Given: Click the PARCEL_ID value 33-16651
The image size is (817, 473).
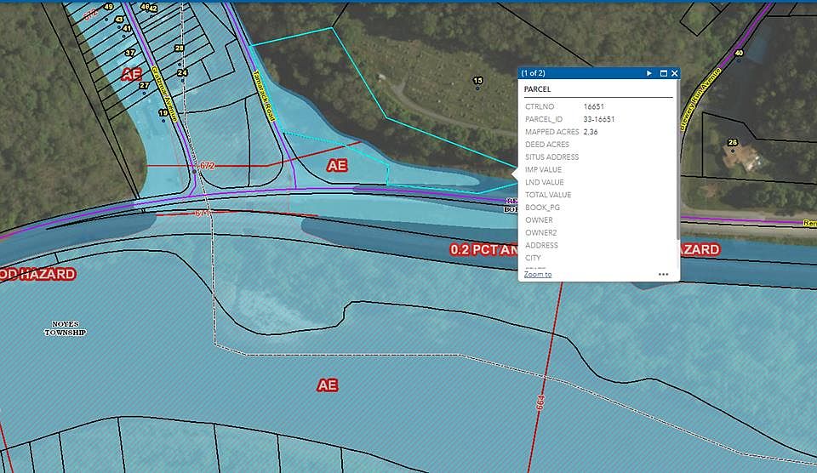Looking at the screenshot, I should [599, 119].
